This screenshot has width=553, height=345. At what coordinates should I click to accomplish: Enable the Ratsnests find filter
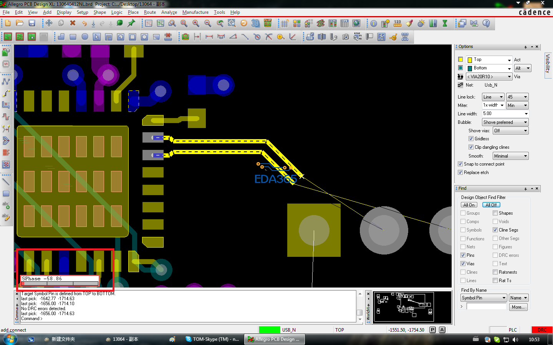[495, 272]
